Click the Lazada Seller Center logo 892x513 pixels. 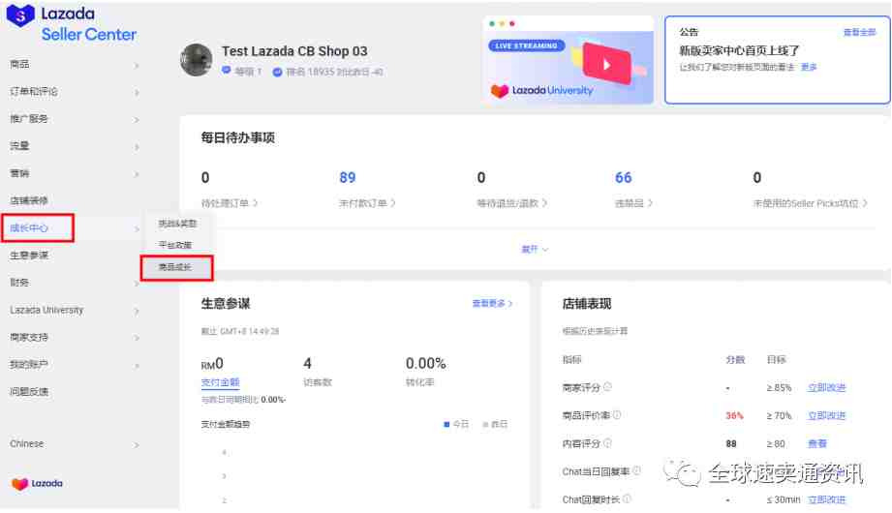coord(71,23)
